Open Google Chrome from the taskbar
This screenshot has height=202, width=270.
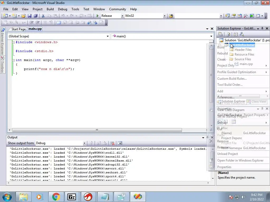point(56,197)
